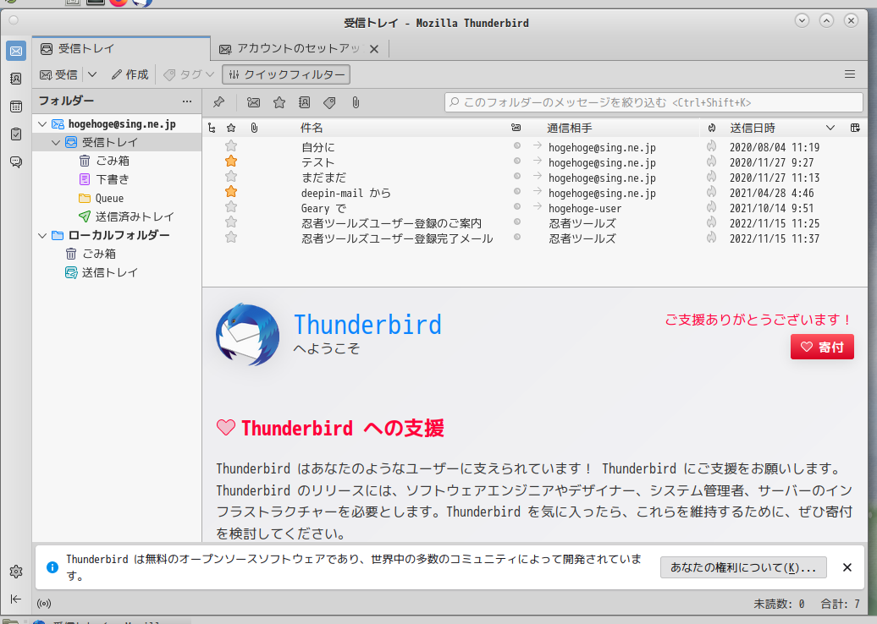
Task: Open the Tasks space
Action: [x=16, y=134]
